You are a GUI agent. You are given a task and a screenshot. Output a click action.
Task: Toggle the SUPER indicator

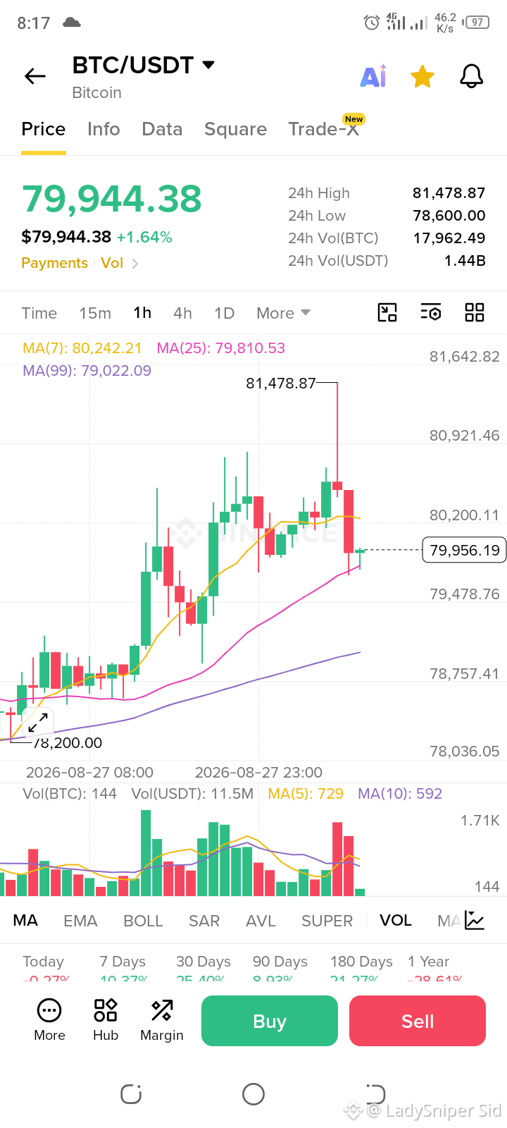pos(327,921)
